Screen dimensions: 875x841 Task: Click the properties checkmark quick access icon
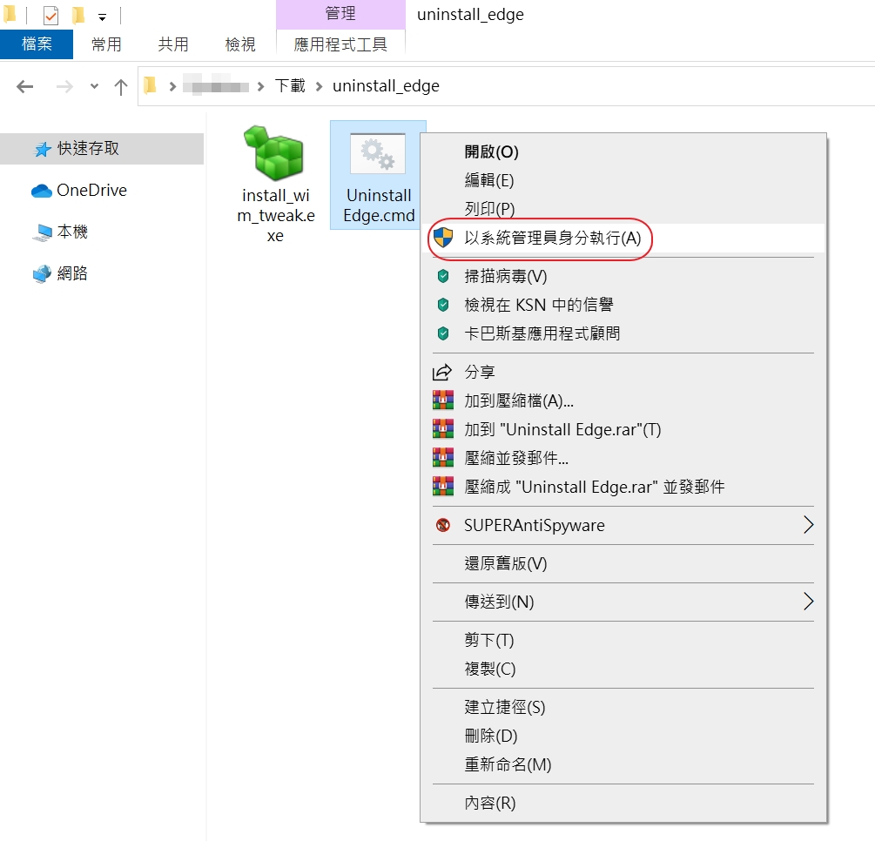(x=50, y=16)
